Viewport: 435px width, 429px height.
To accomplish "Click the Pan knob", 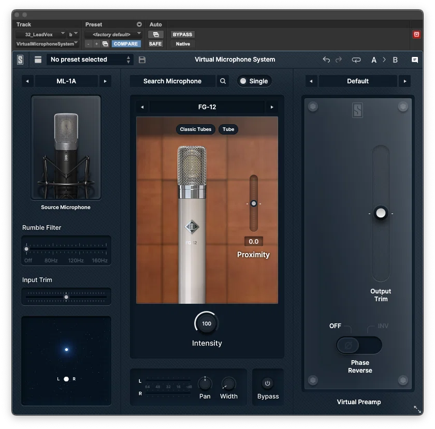I will (205, 383).
